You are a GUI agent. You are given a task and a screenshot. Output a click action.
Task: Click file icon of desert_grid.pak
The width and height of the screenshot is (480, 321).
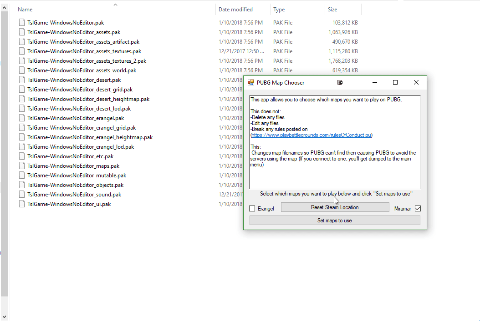point(22,89)
